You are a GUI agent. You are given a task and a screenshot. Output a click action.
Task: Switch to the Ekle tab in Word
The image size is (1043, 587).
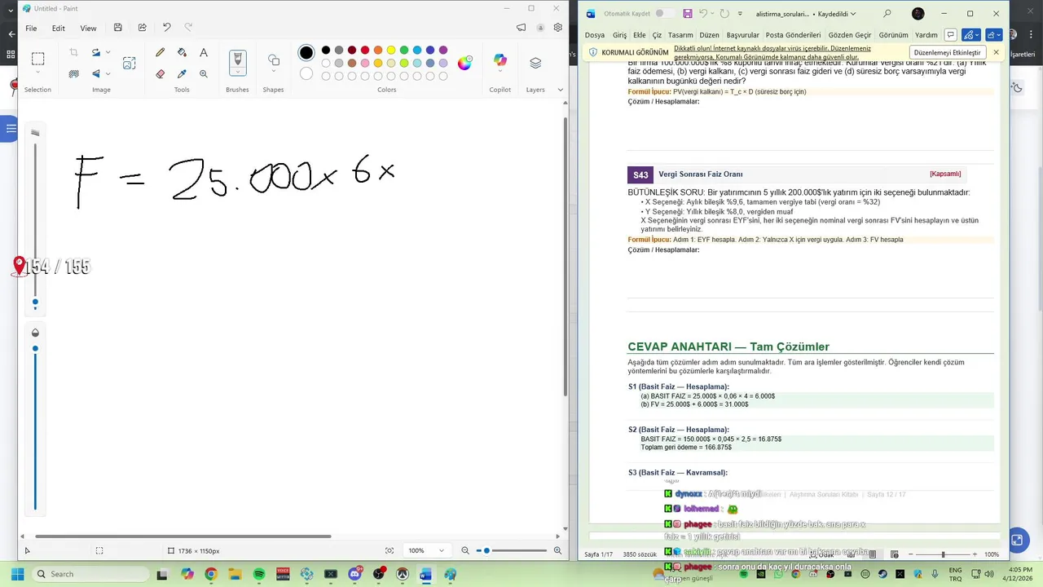coord(640,35)
